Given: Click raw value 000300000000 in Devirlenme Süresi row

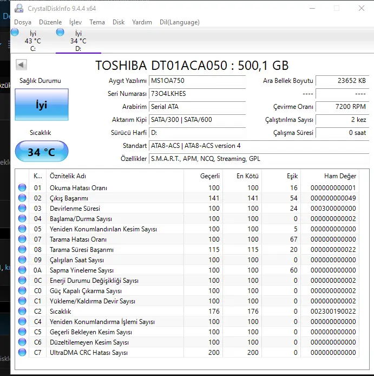Looking at the screenshot, I should pyautogui.click(x=333, y=209).
